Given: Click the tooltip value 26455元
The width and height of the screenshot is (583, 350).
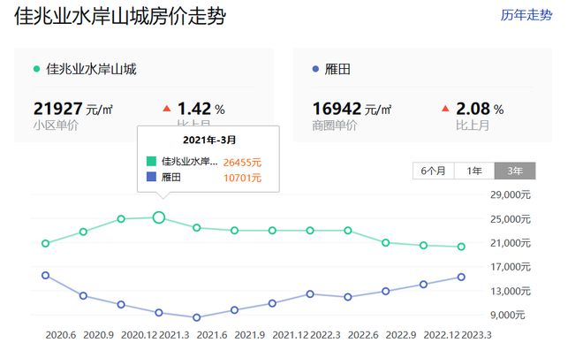Looking at the screenshot, I should tap(242, 162).
